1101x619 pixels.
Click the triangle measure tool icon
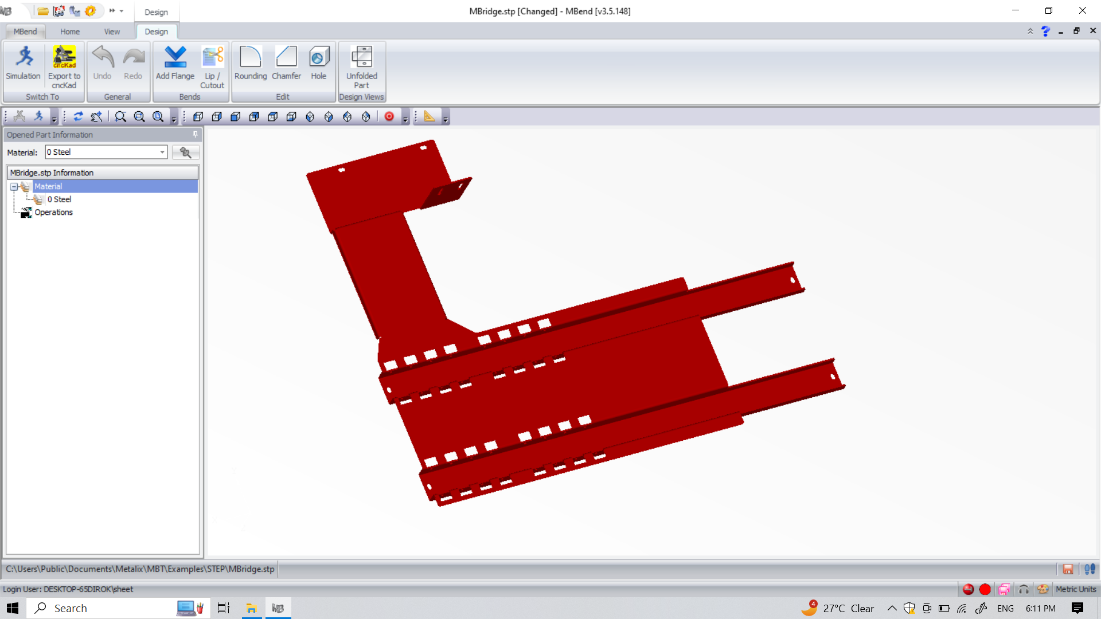[429, 116]
